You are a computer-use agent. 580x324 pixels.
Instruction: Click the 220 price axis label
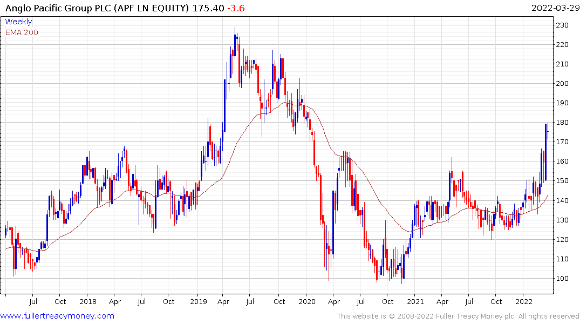tap(562, 45)
